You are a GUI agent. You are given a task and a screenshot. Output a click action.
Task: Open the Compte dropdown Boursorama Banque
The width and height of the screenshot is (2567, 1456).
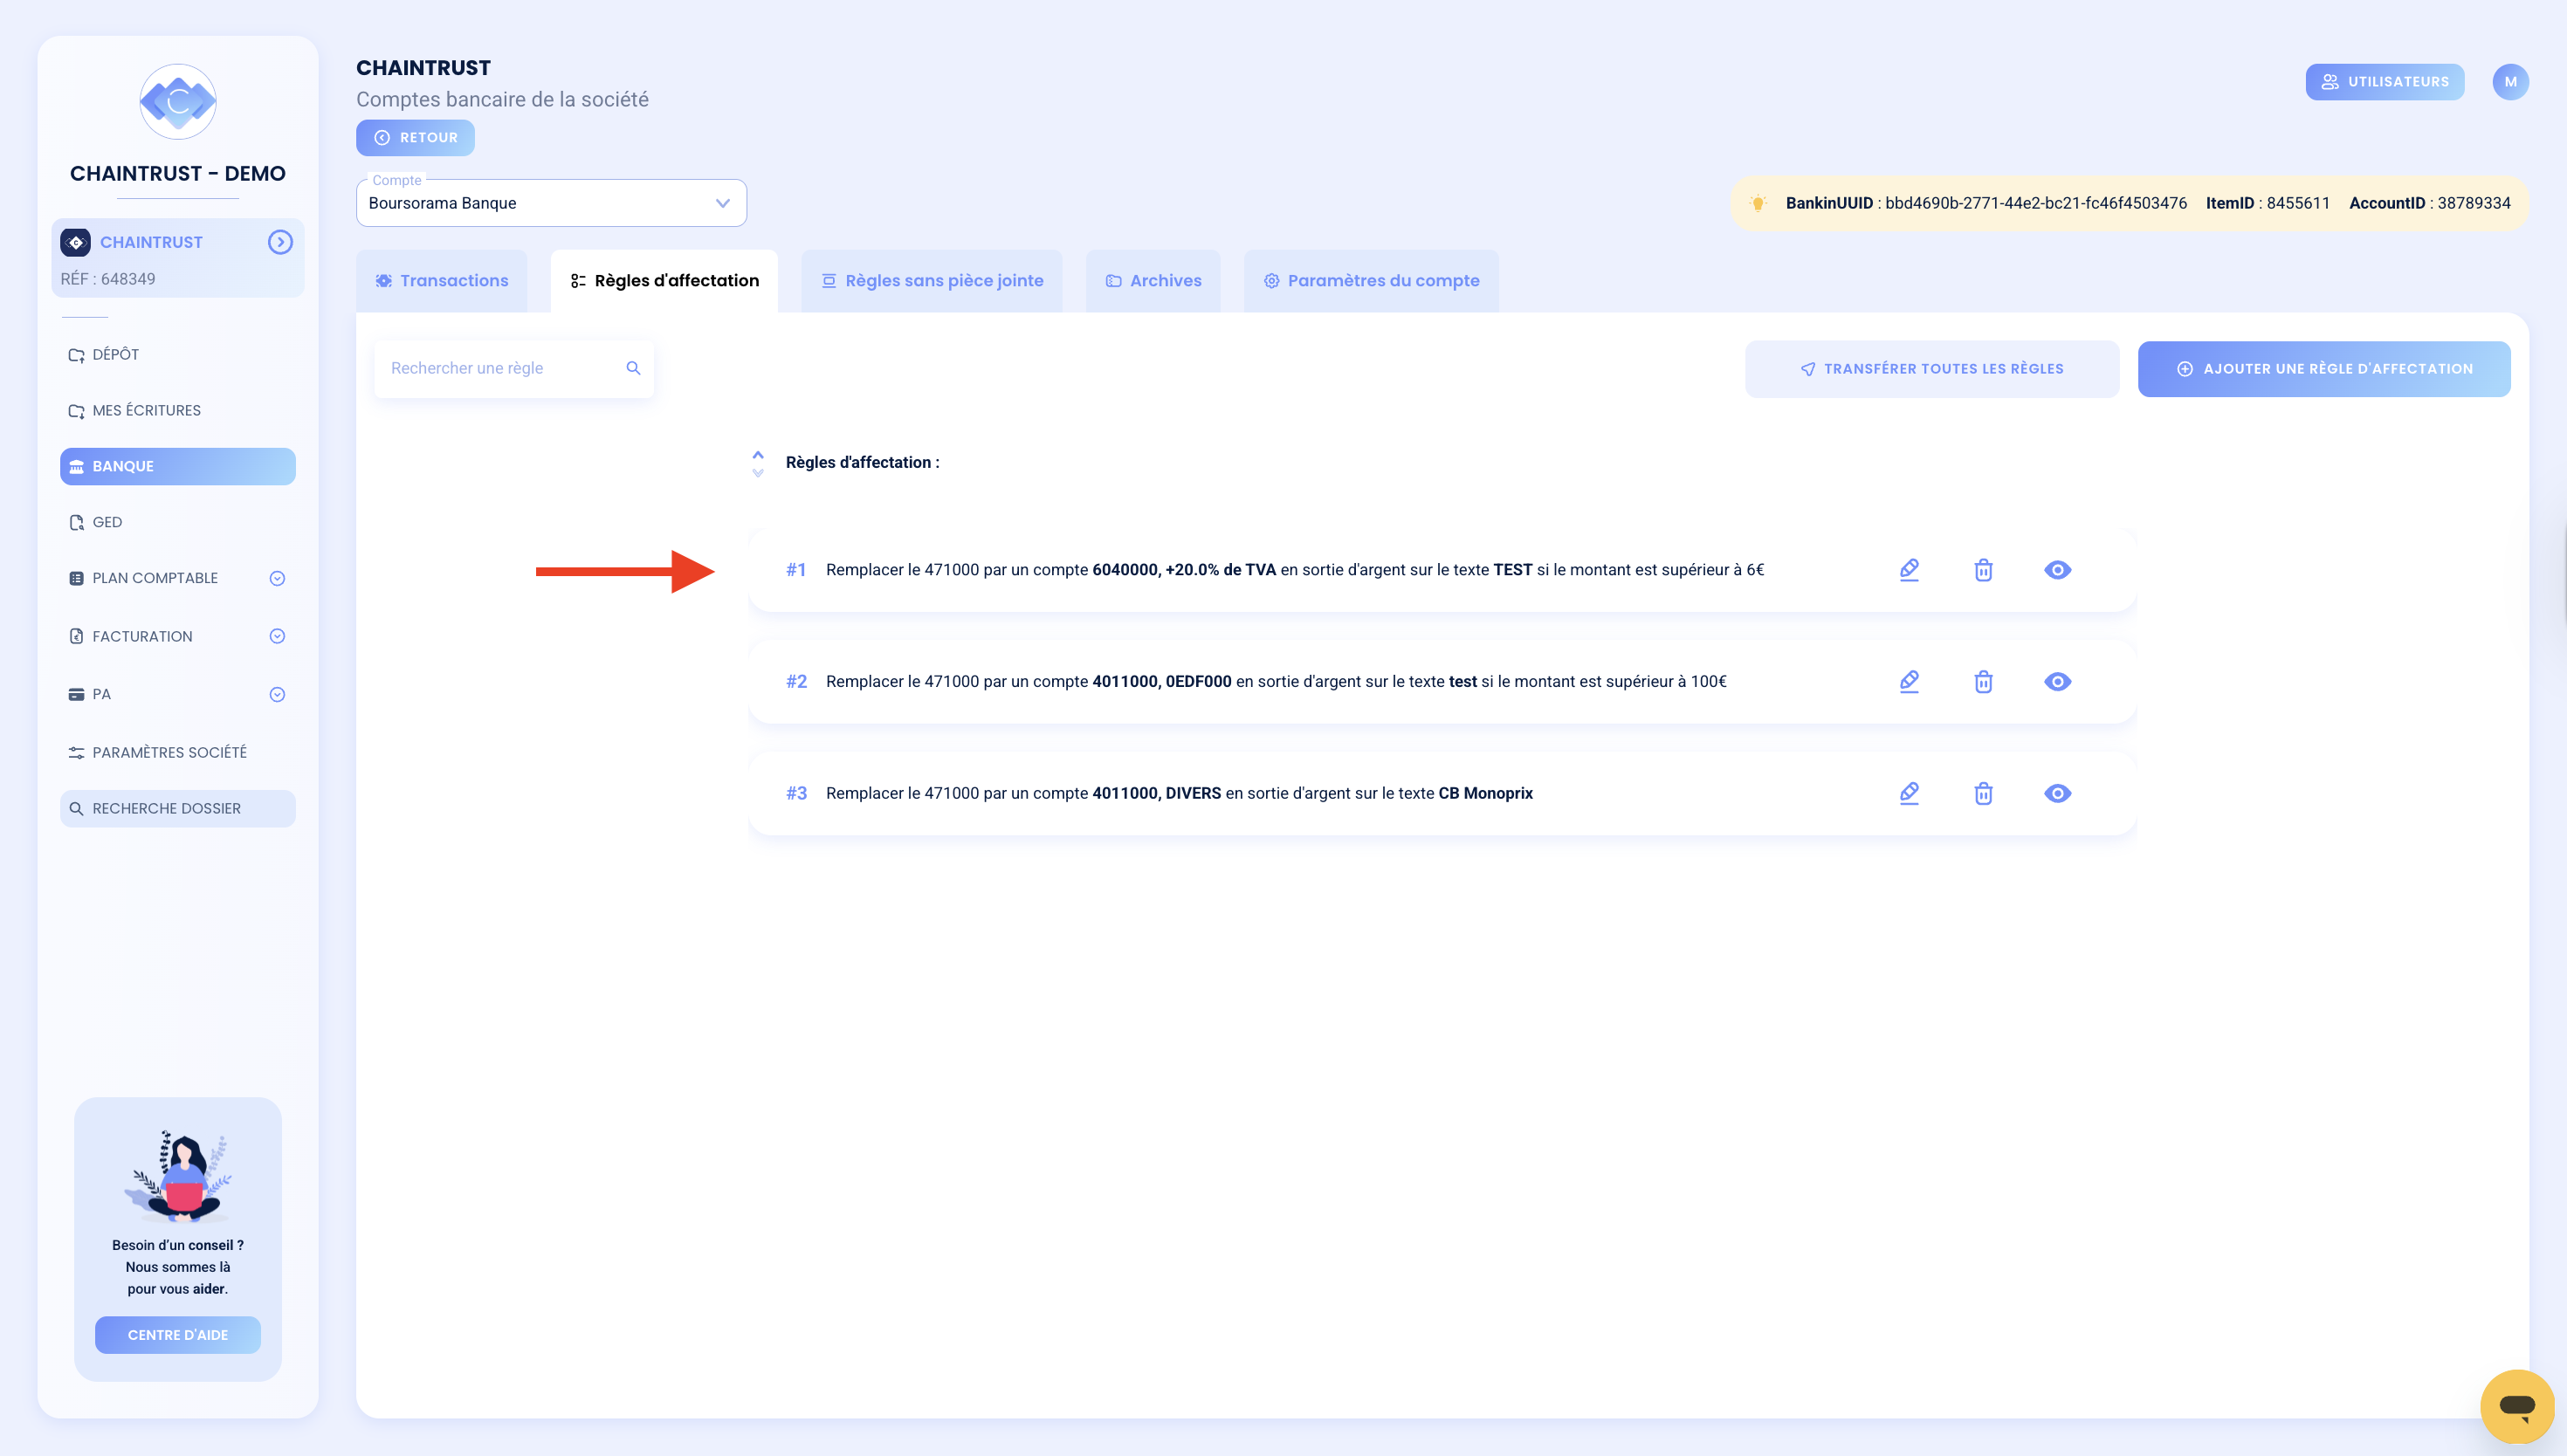point(551,203)
